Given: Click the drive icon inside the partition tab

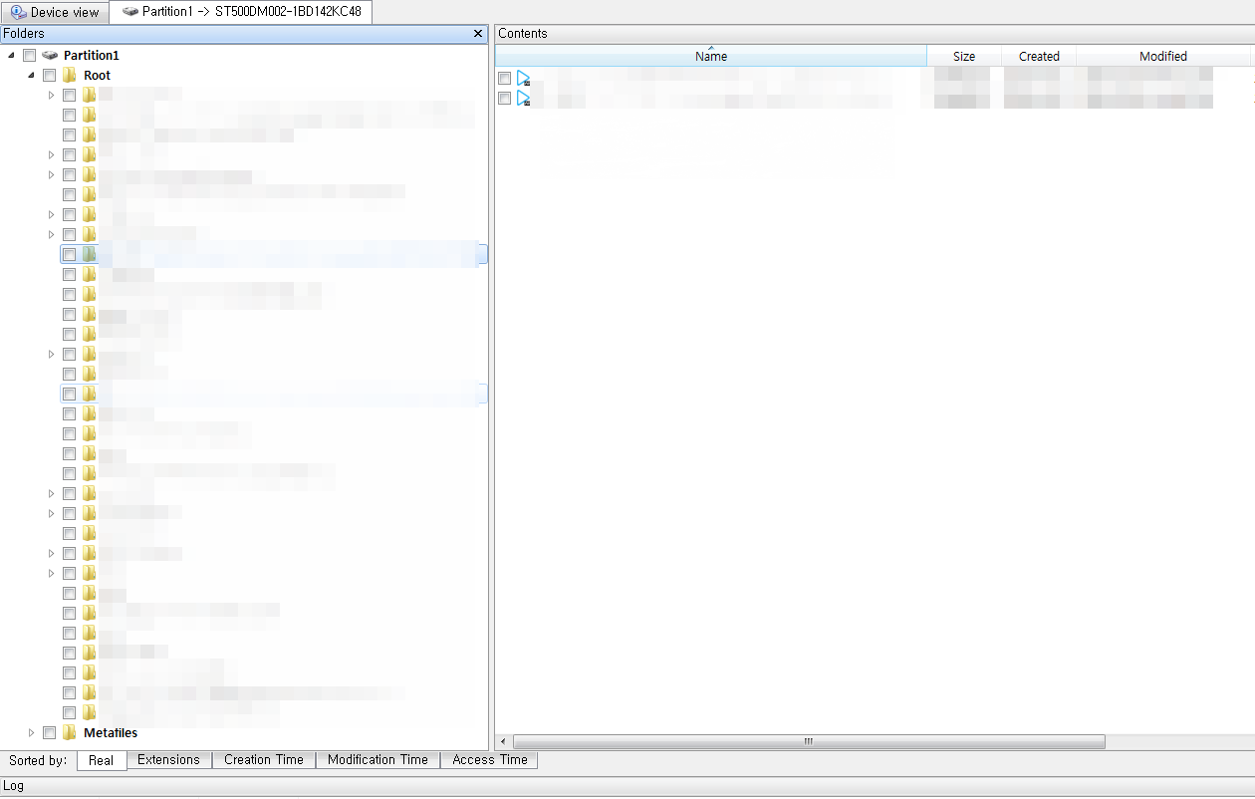Looking at the screenshot, I should [130, 12].
